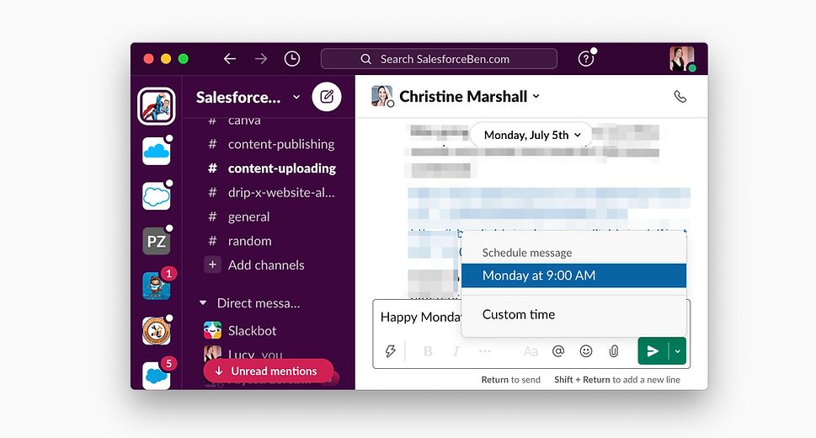Click Christine Marshall's avatar in header
The width and height of the screenshot is (816, 438).
click(382, 96)
